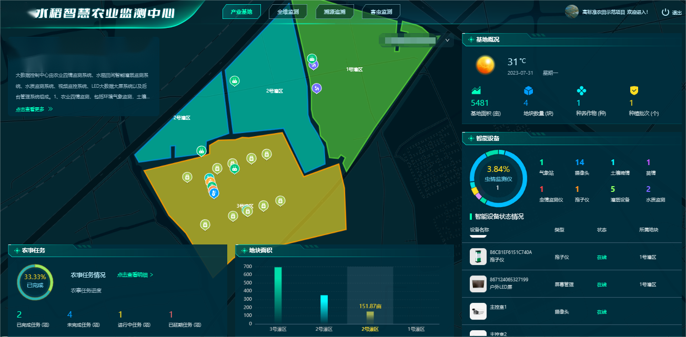Open the 户外LED屏 device thumbnail
This screenshot has height=337, width=686.
[x=478, y=283]
